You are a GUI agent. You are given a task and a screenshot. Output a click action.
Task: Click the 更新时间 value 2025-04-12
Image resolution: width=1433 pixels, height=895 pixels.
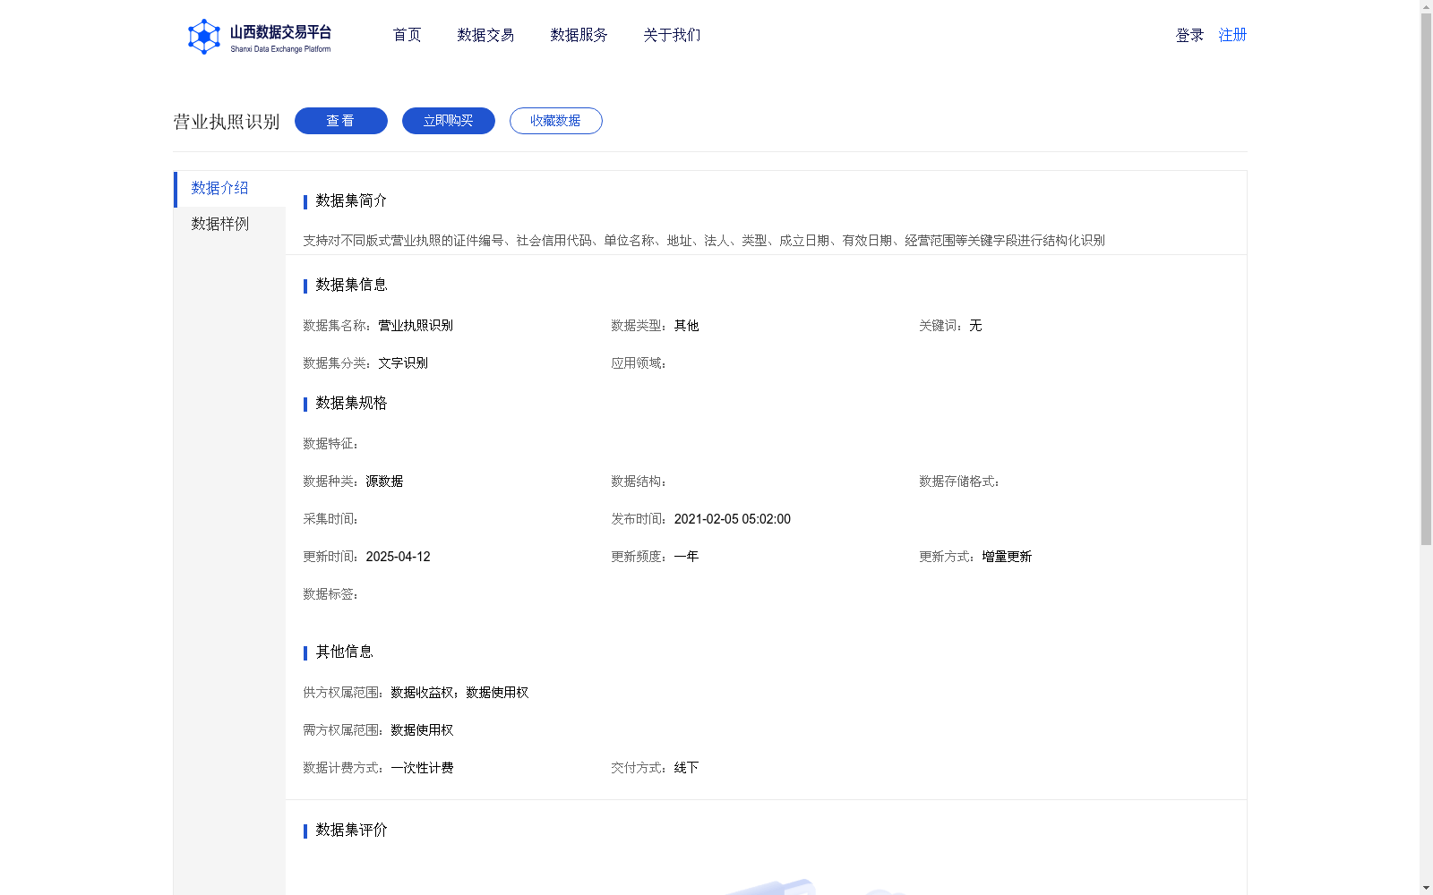click(x=399, y=557)
